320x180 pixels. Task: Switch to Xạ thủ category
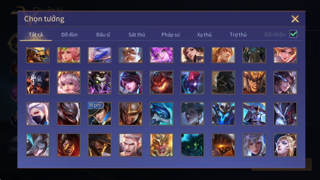coord(204,35)
